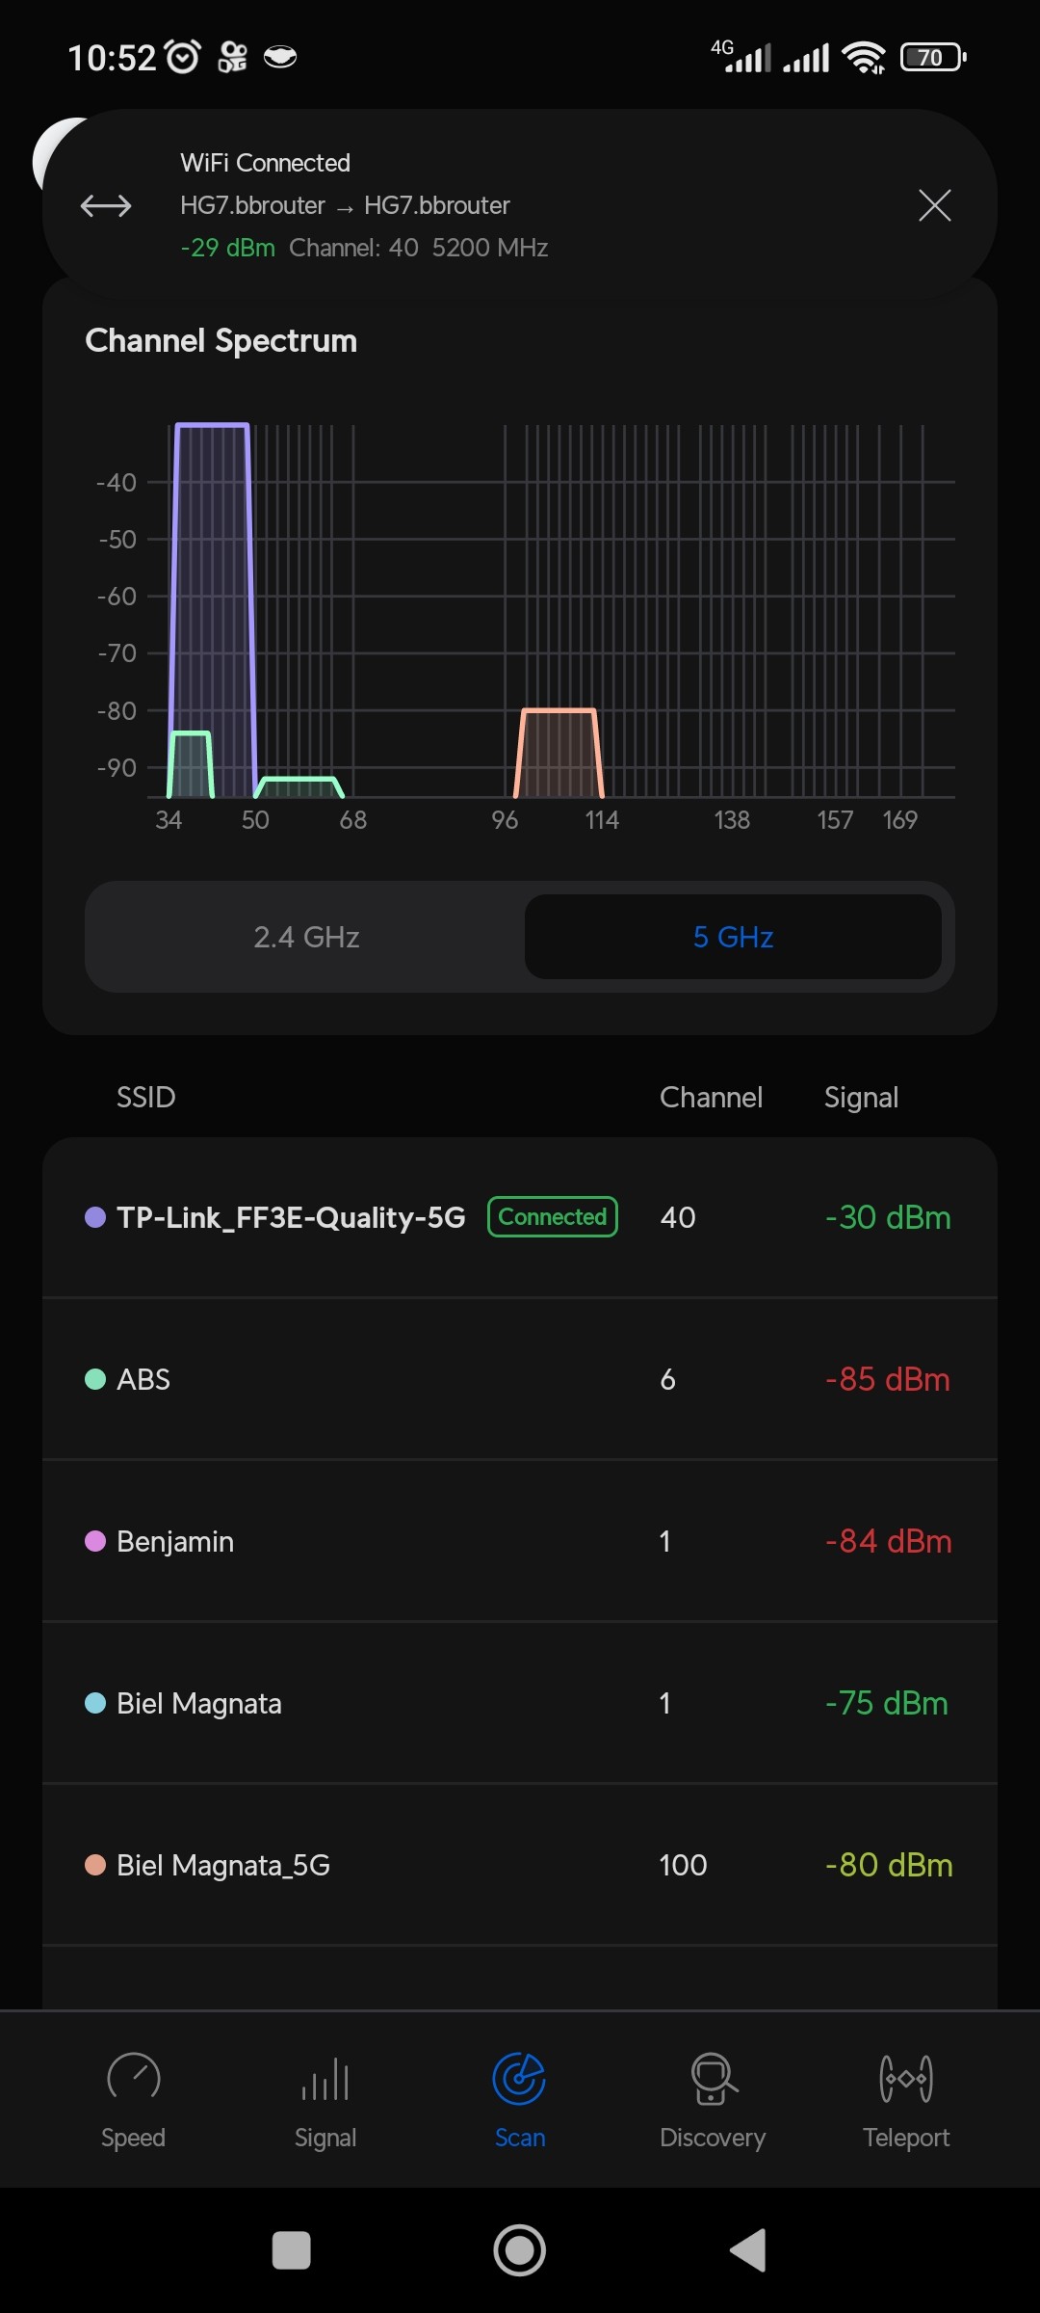Tap the Scan radar icon

[x=519, y=2079]
